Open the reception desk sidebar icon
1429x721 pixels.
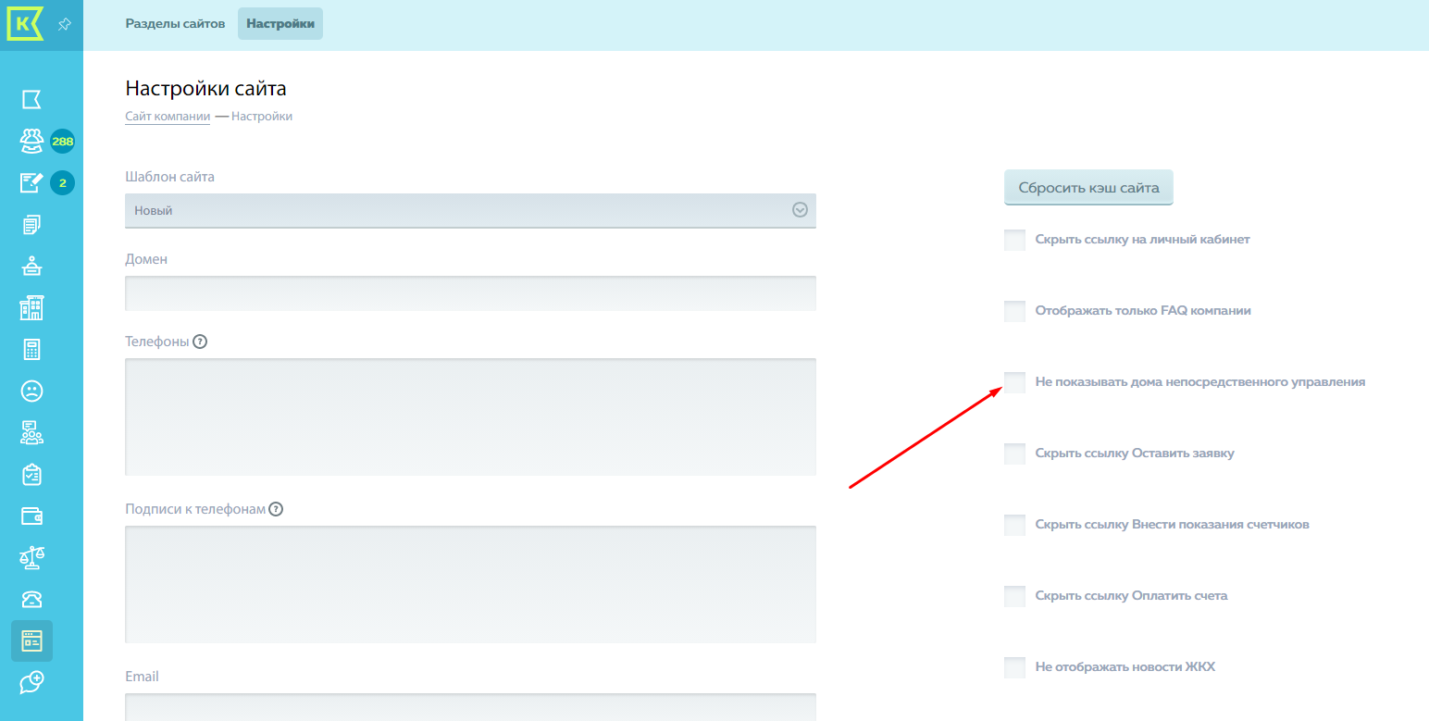tap(31, 267)
